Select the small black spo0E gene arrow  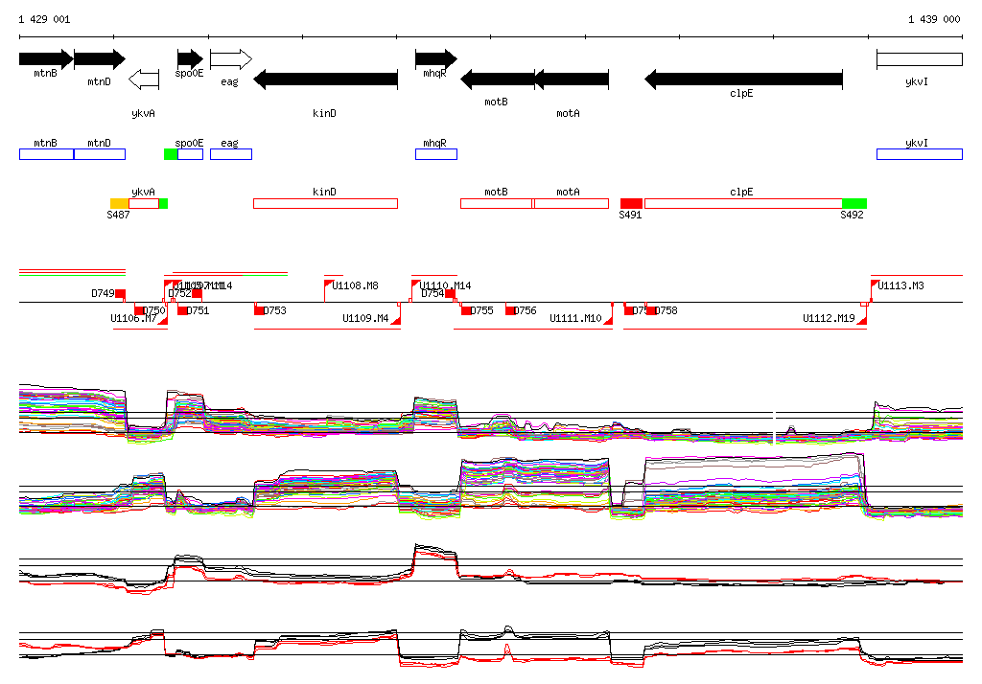[x=190, y=58]
